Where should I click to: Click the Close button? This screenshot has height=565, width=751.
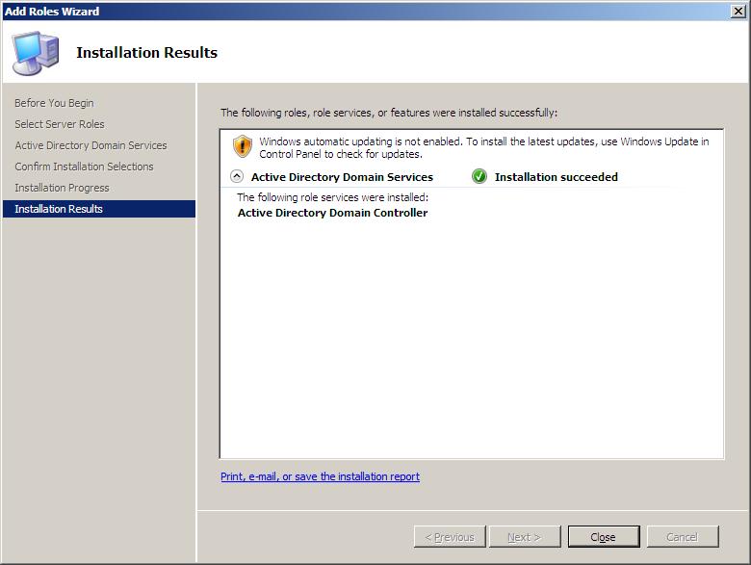[x=604, y=537]
